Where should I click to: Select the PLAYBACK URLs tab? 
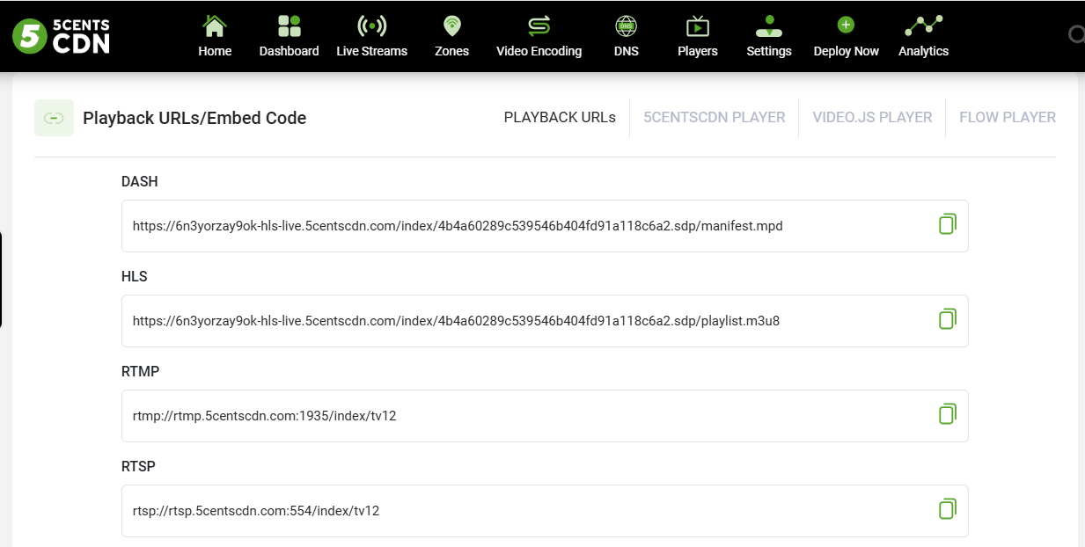[x=560, y=117]
